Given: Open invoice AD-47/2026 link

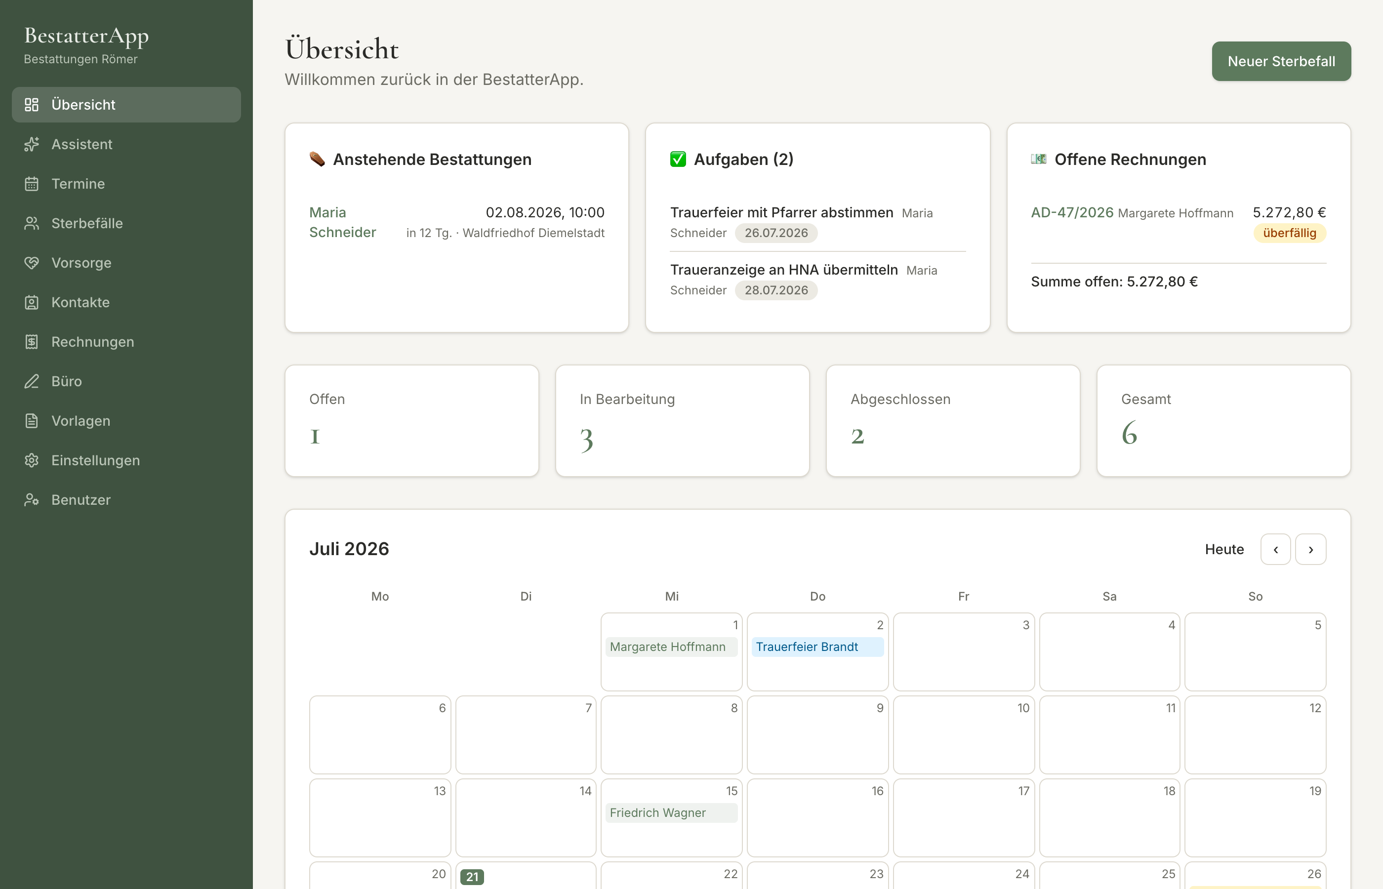Looking at the screenshot, I should coord(1072,212).
